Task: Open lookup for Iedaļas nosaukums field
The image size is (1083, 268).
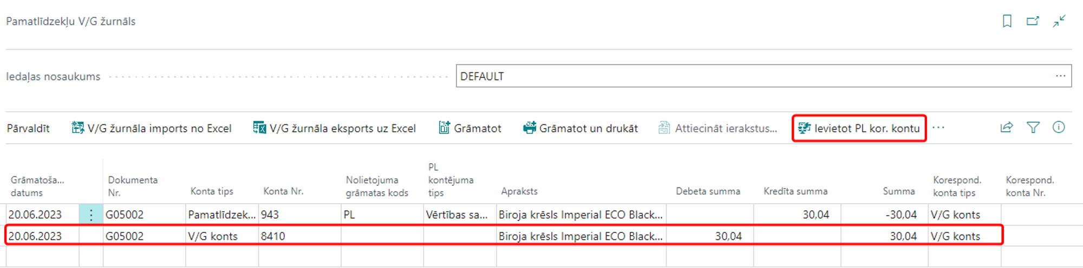Action: tap(1060, 76)
